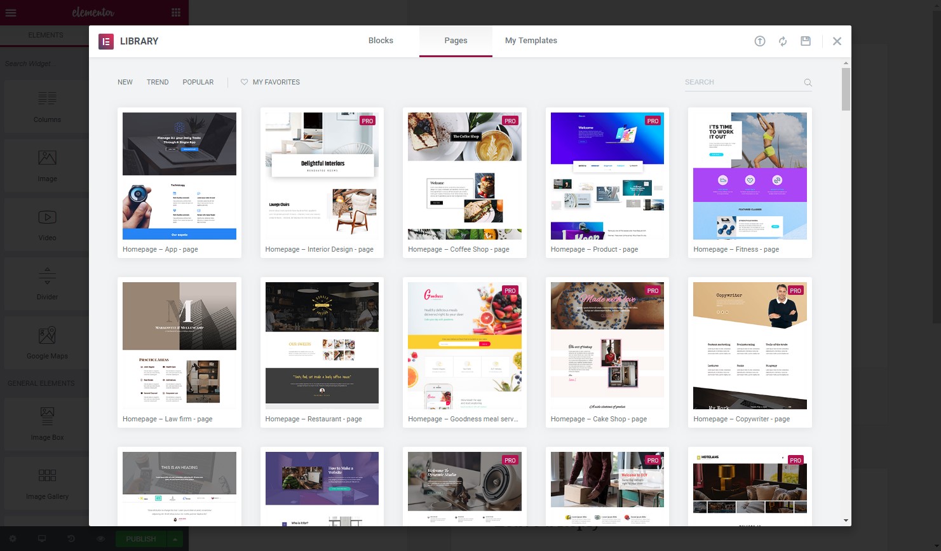Enter responsive mode with the monitor icon
941x551 pixels.
tap(41, 538)
